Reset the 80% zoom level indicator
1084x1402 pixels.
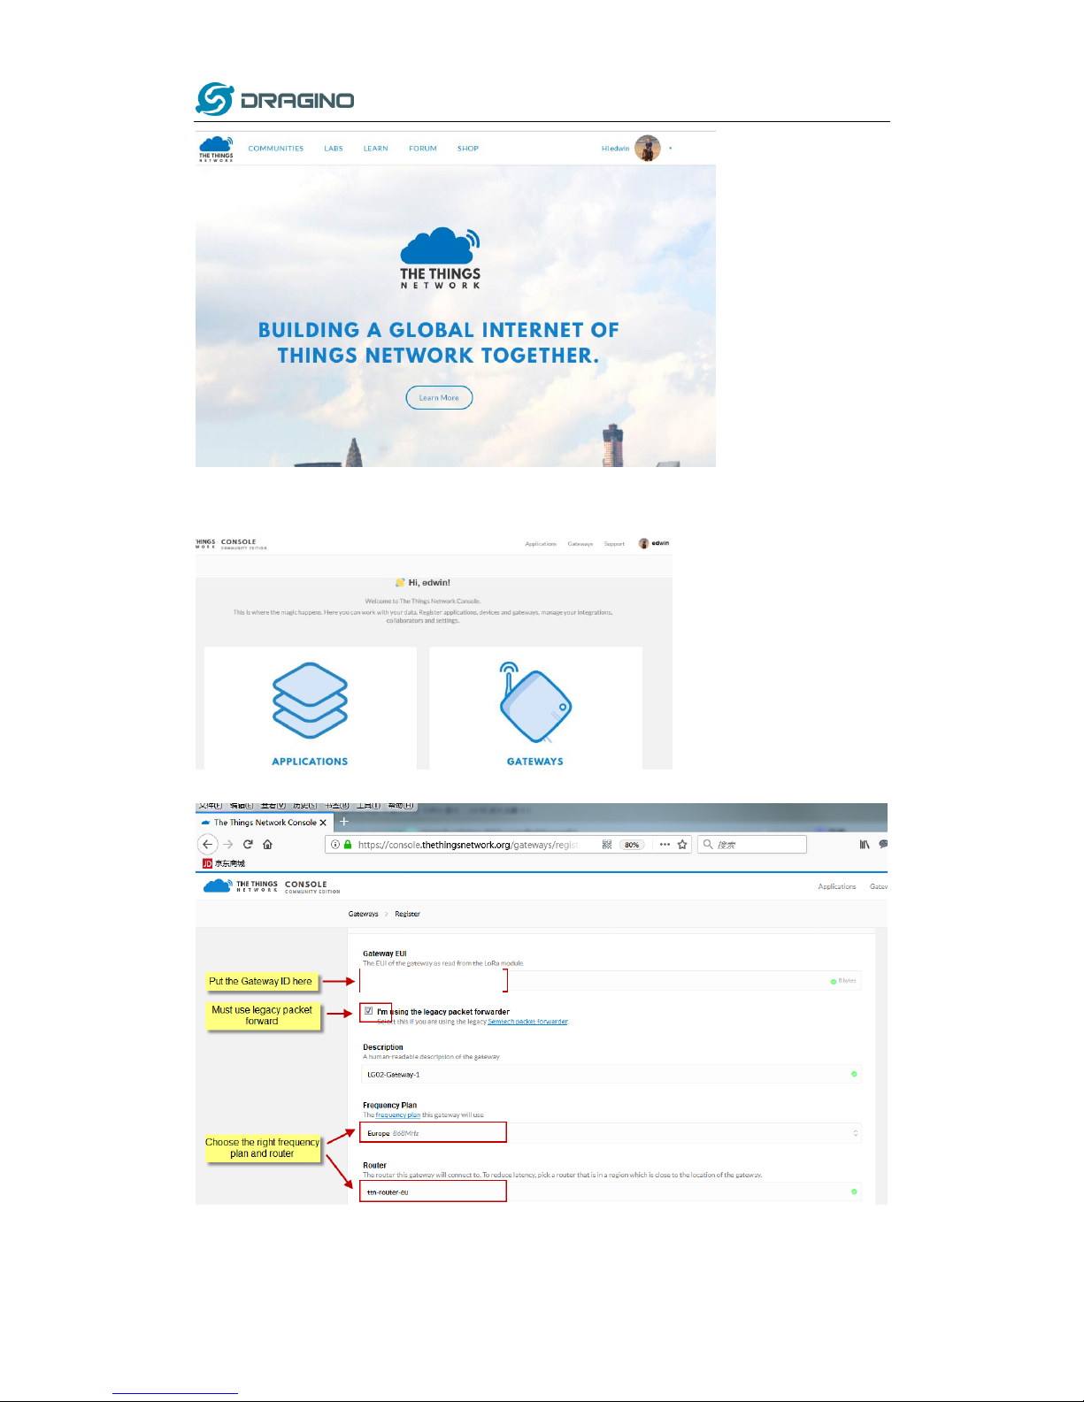632,845
